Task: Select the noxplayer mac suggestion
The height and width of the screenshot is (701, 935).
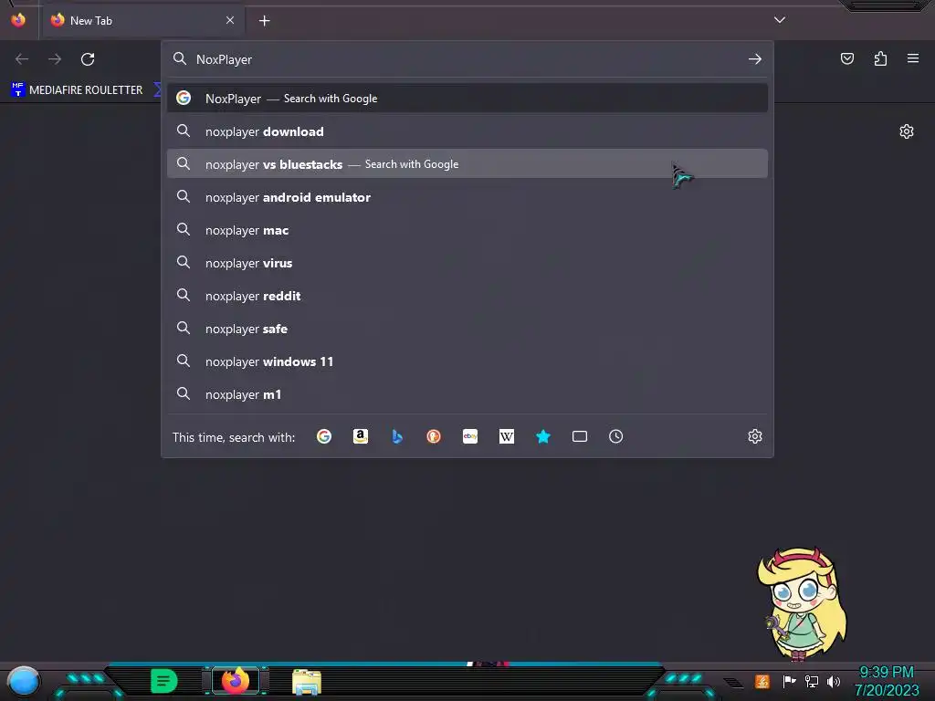Action: point(467,229)
